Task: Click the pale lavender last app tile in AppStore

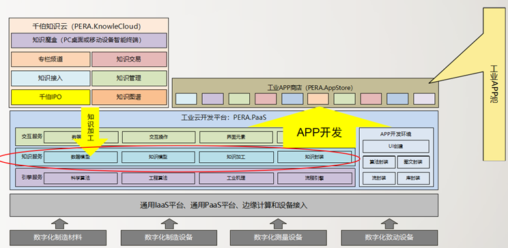Action: [424, 99]
